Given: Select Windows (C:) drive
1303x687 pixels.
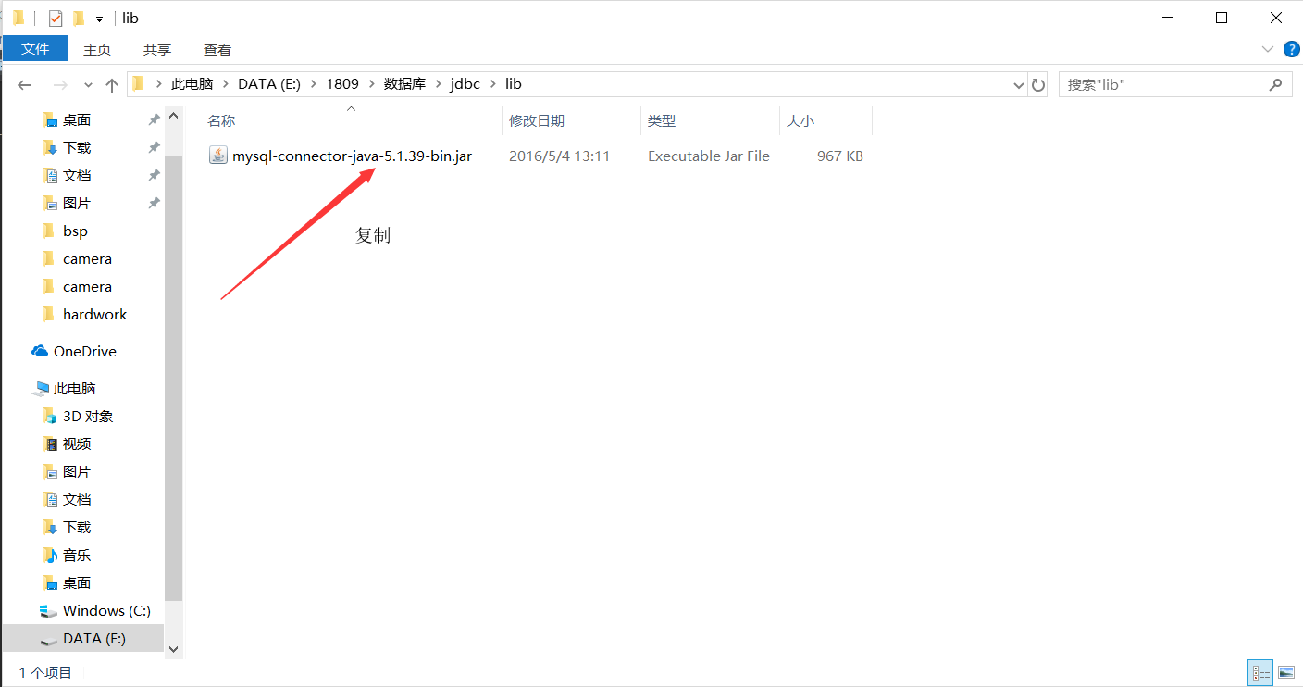Looking at the screenshot, I should (106, 611).
